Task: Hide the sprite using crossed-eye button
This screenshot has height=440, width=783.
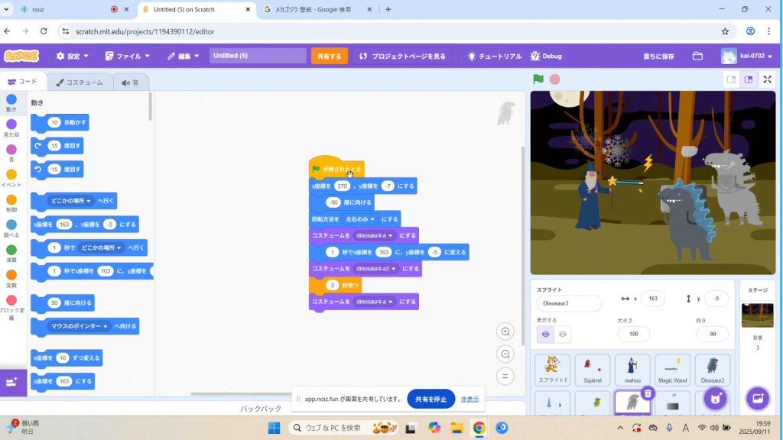Action: tap(562, 335)
